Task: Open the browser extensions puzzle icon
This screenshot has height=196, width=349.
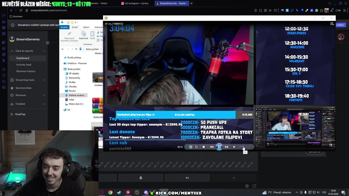Action: tap(321, 10)
